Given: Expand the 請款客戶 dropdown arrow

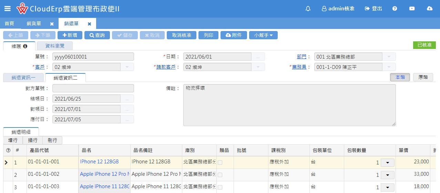Looking at the screenshot, I should pyautogui.click(x=258, y=67).
